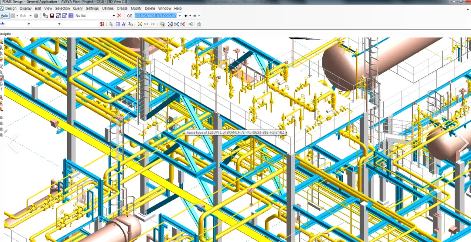
Task: Toggle the Auto button
Action: coord(4,16)
